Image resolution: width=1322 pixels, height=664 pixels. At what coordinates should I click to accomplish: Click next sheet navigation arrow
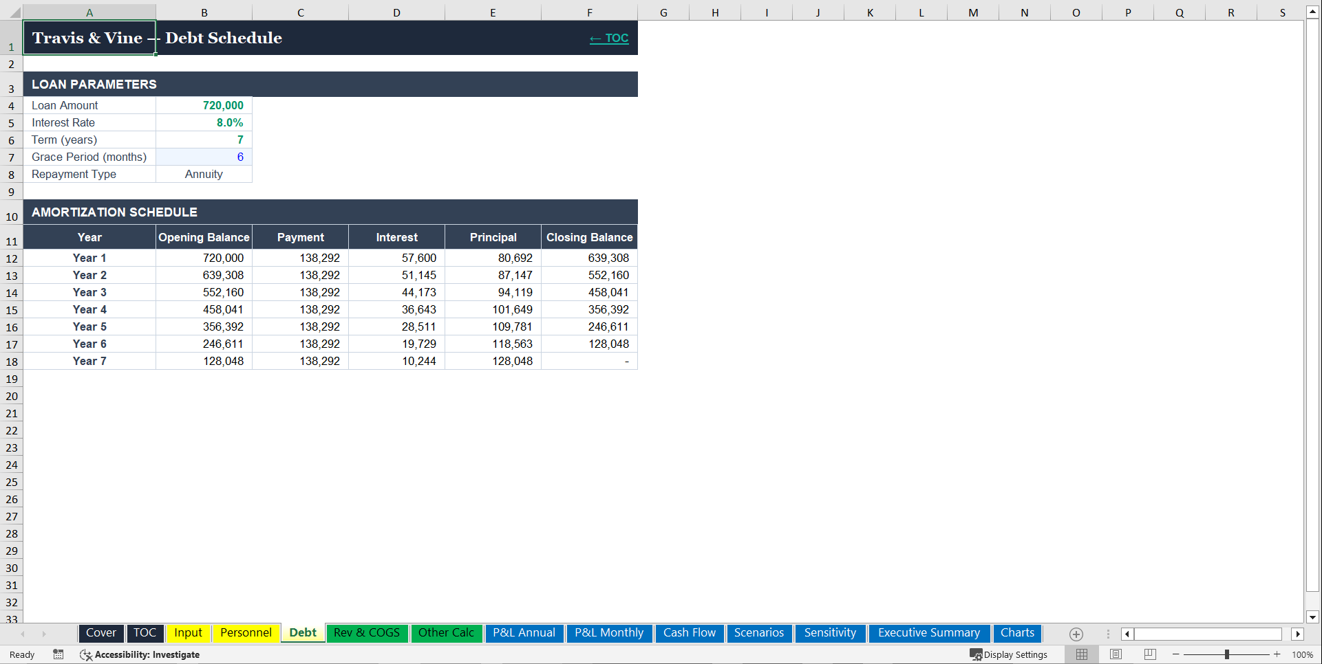pos(44,634)
